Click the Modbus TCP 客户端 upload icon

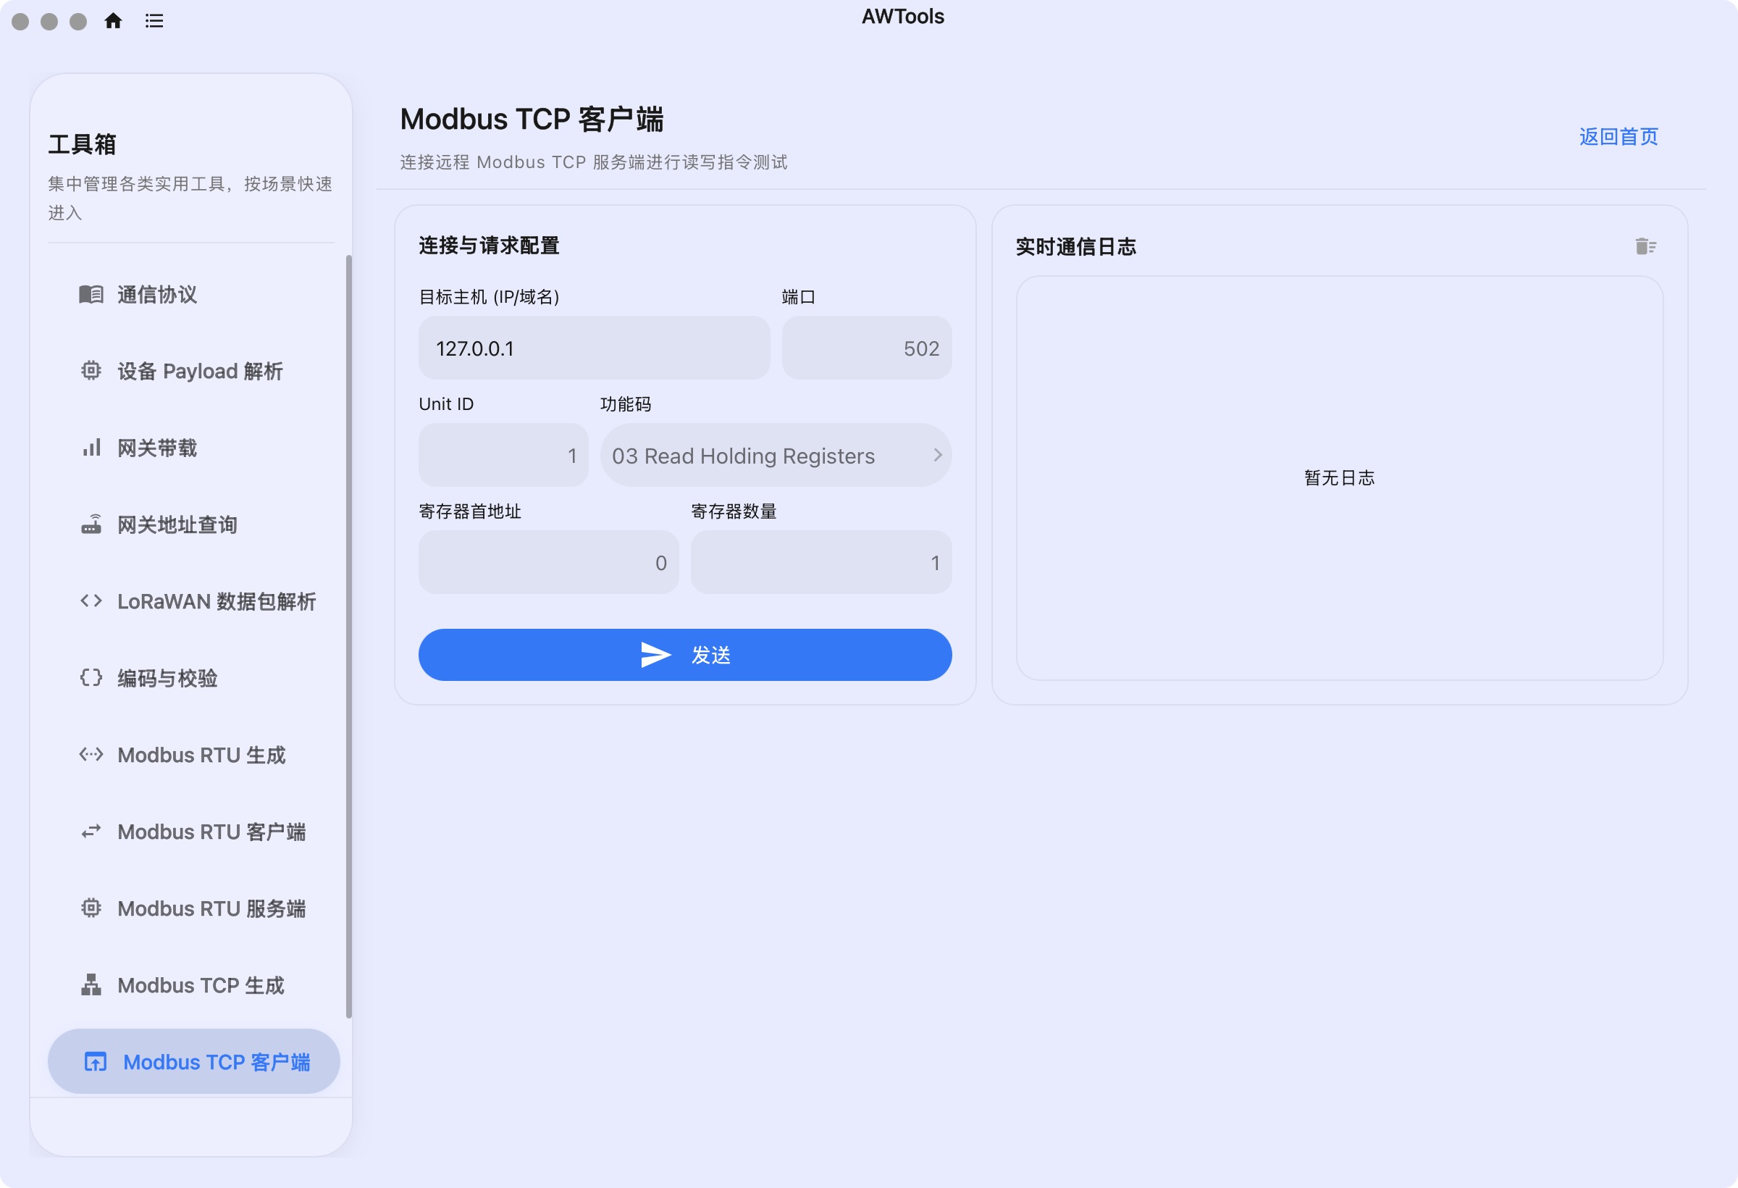[x=95, y=1061]
